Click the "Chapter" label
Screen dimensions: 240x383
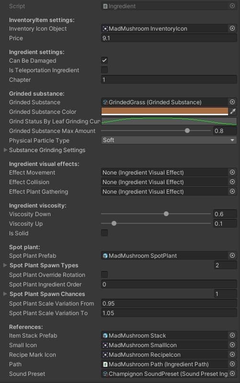pos(20,80)
